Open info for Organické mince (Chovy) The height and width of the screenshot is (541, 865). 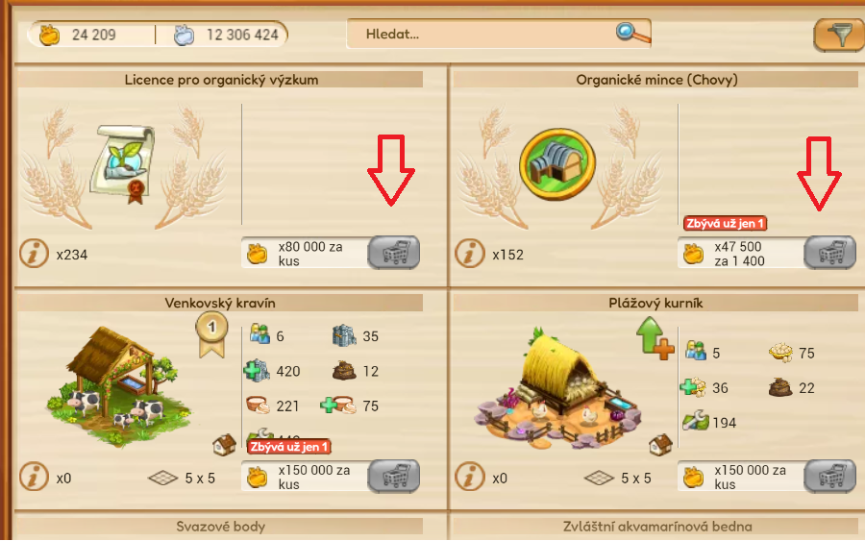[x=469, y=255]
